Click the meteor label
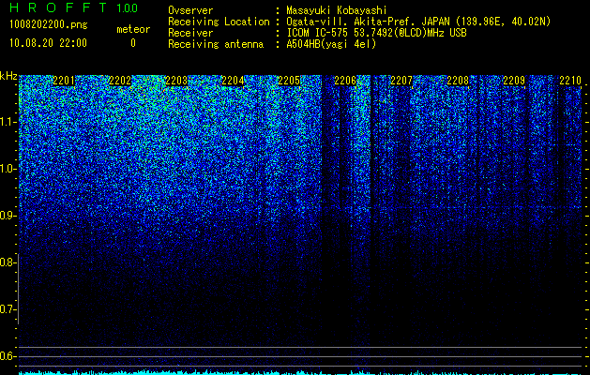 133,29
